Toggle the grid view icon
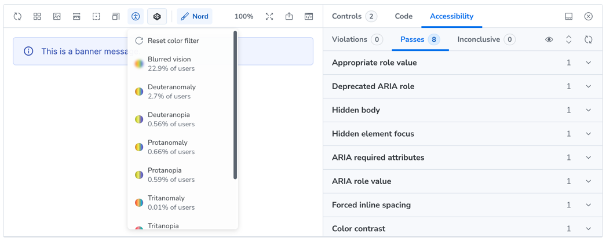 [x=37, y=16]
